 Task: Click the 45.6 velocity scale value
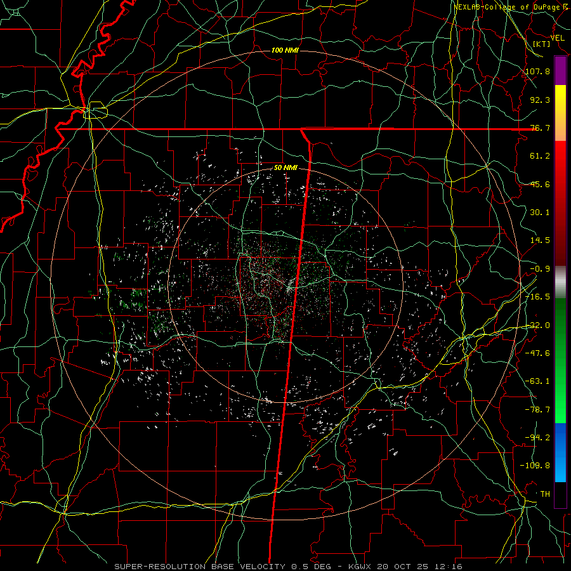540,184
